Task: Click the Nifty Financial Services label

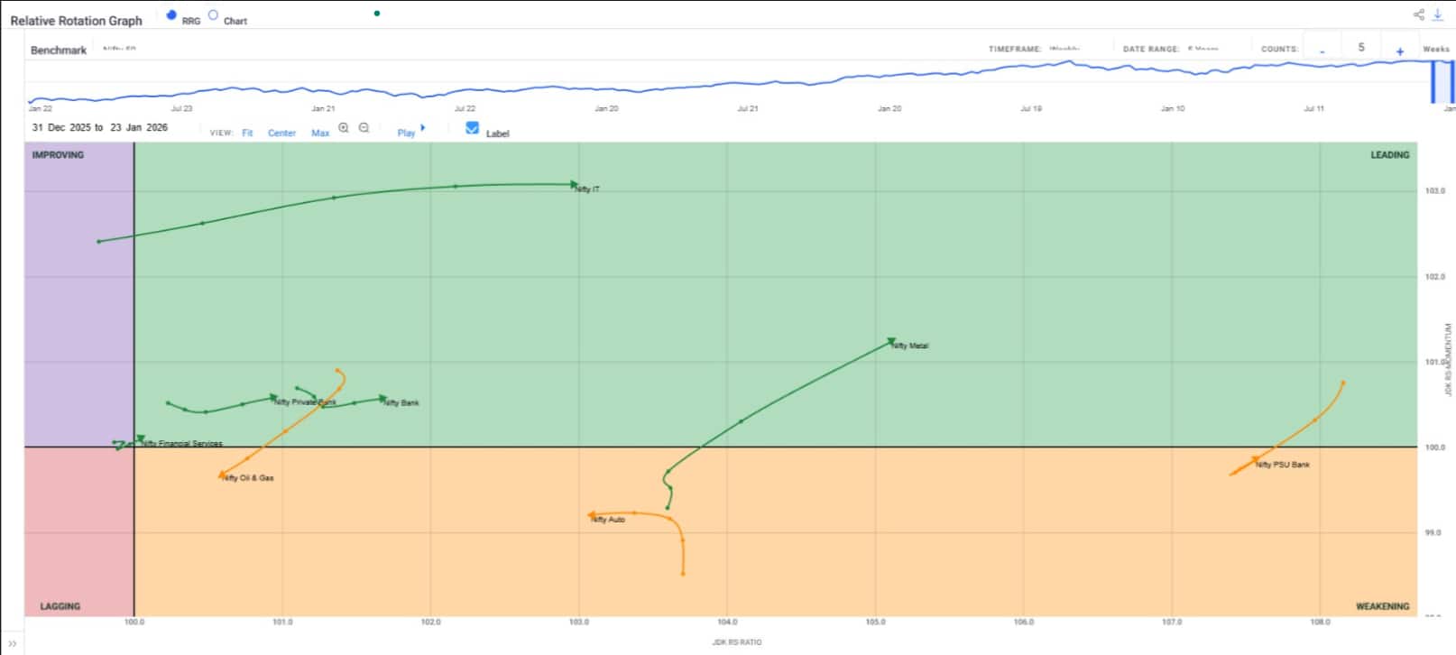Action: pos(182,444)
